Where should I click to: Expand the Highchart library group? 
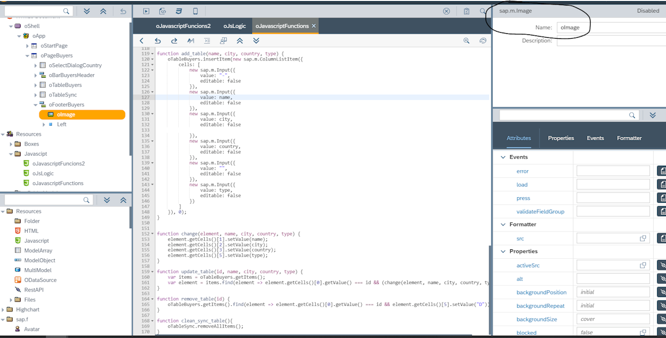tap(3, 310)
